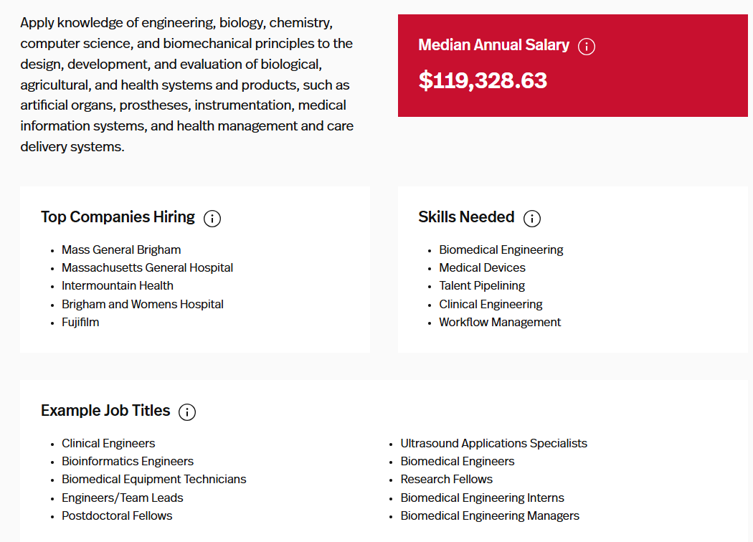753x542 pixels.
Task: Open info icon next to Top Companies Hiring
Action: [x=212, y=219]
